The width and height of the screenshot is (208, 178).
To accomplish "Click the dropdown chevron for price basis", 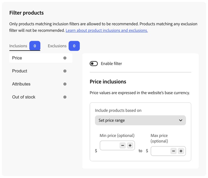I will point(181,120).
